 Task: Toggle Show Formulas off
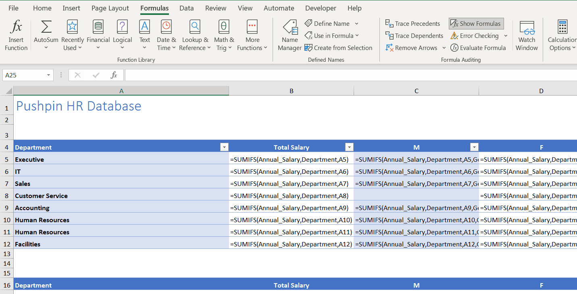(x=476, y=23)
